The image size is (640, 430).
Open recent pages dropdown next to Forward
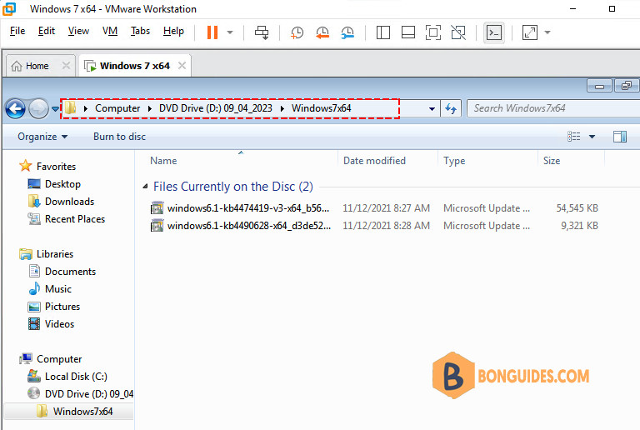[55, 109]
